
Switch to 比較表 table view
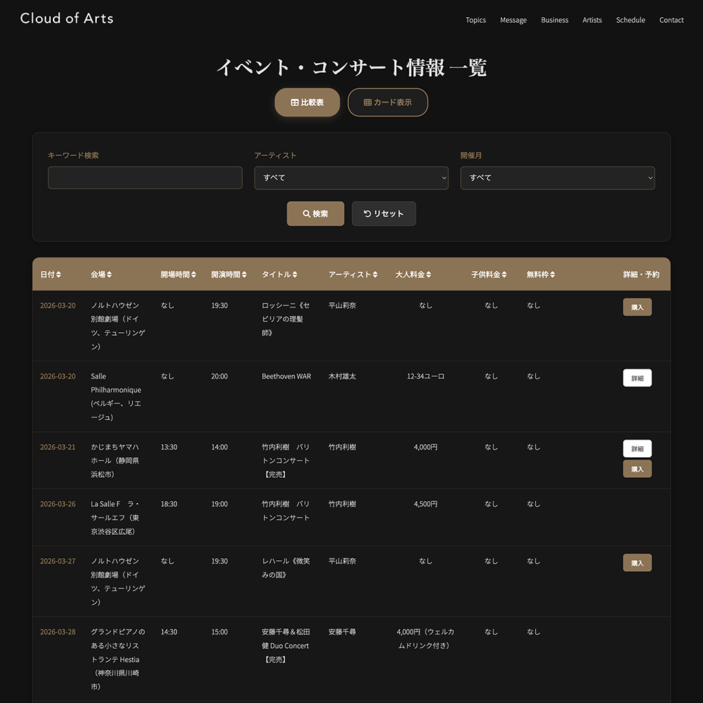308,102
